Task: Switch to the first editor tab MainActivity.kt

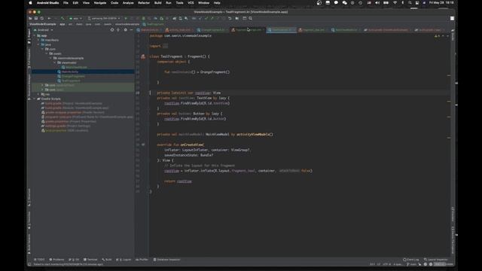Action: click(149, 30)
